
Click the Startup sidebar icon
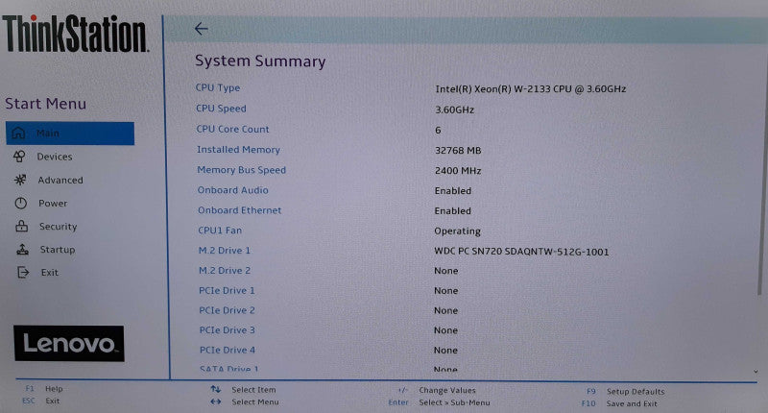pyautogui.click(x=22, y=250)
